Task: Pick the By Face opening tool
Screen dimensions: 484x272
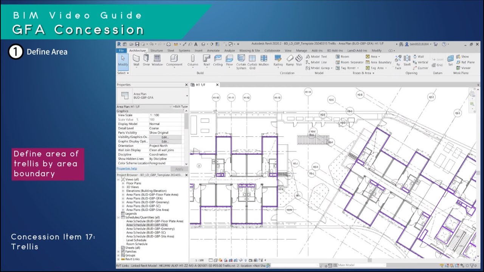Action: coord(398,62)
